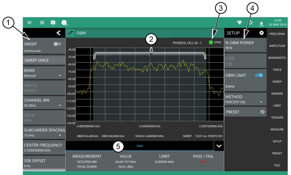Collapse the OBW results table chevron

point(219,146)
